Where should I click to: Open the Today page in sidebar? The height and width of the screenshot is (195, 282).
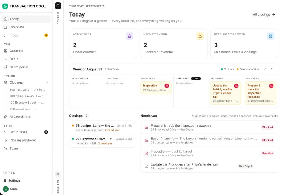click(x=26, y=19)
